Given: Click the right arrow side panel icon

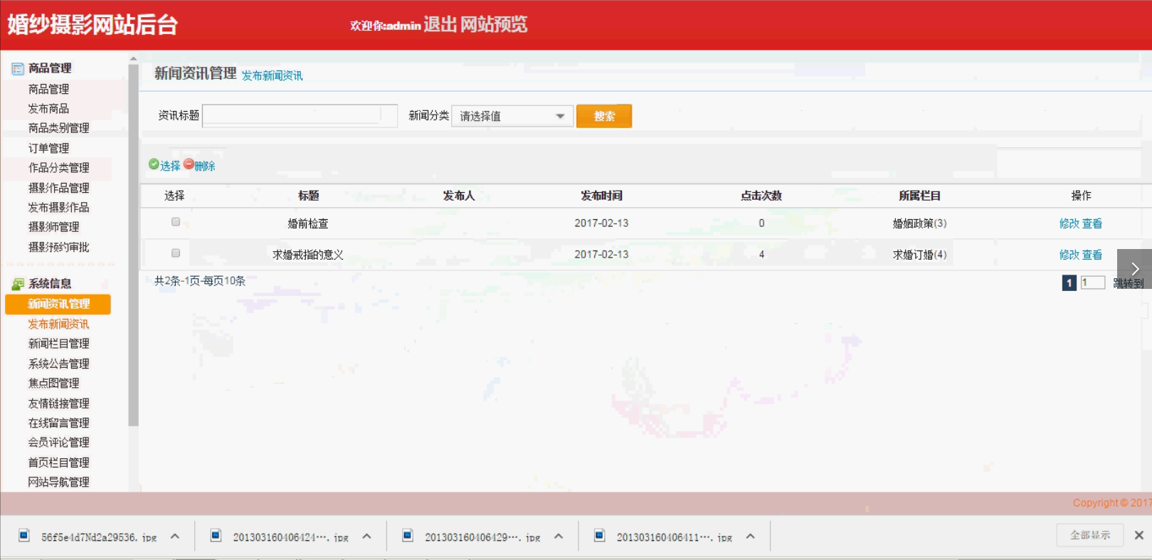Looking at the screenshot, I should [1135, 268].
